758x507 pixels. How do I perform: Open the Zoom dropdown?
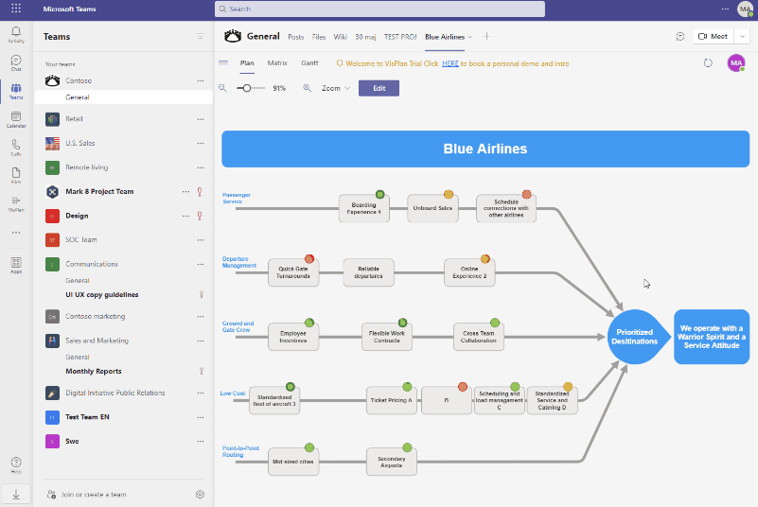tap(336, 88)
